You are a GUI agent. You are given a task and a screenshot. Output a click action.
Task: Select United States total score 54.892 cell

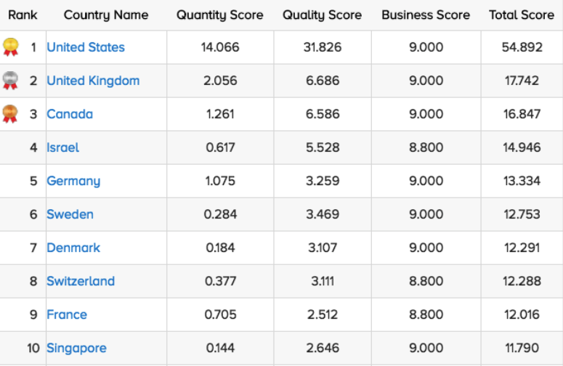tap(522, 47)
